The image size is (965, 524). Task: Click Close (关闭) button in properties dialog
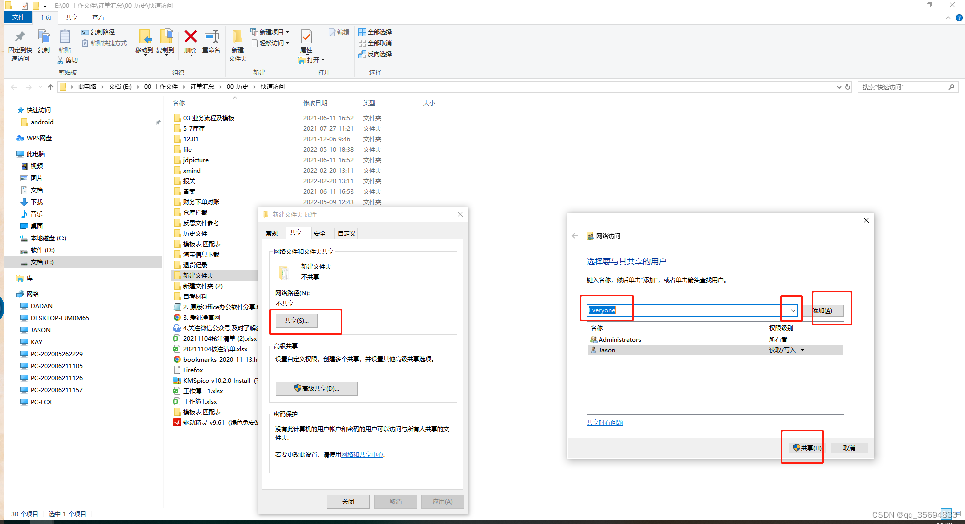pos(348,502)
